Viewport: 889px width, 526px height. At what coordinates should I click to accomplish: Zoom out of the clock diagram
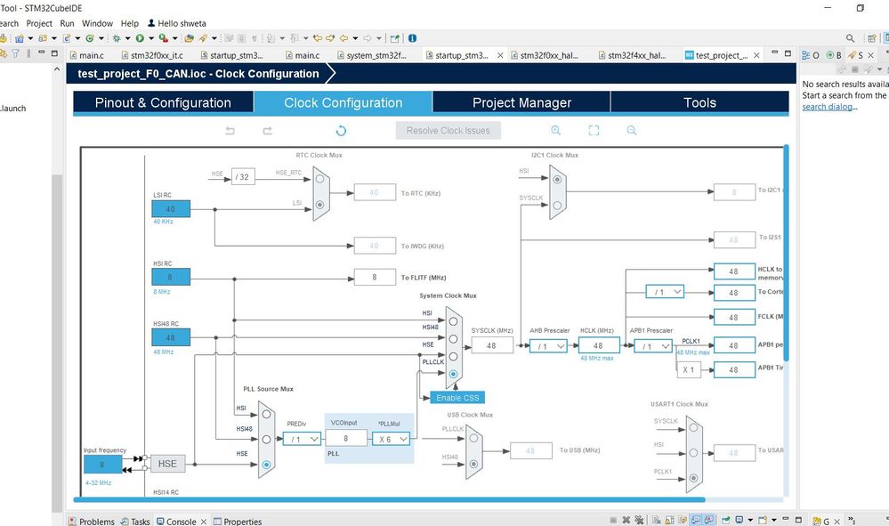pos(632,130)
